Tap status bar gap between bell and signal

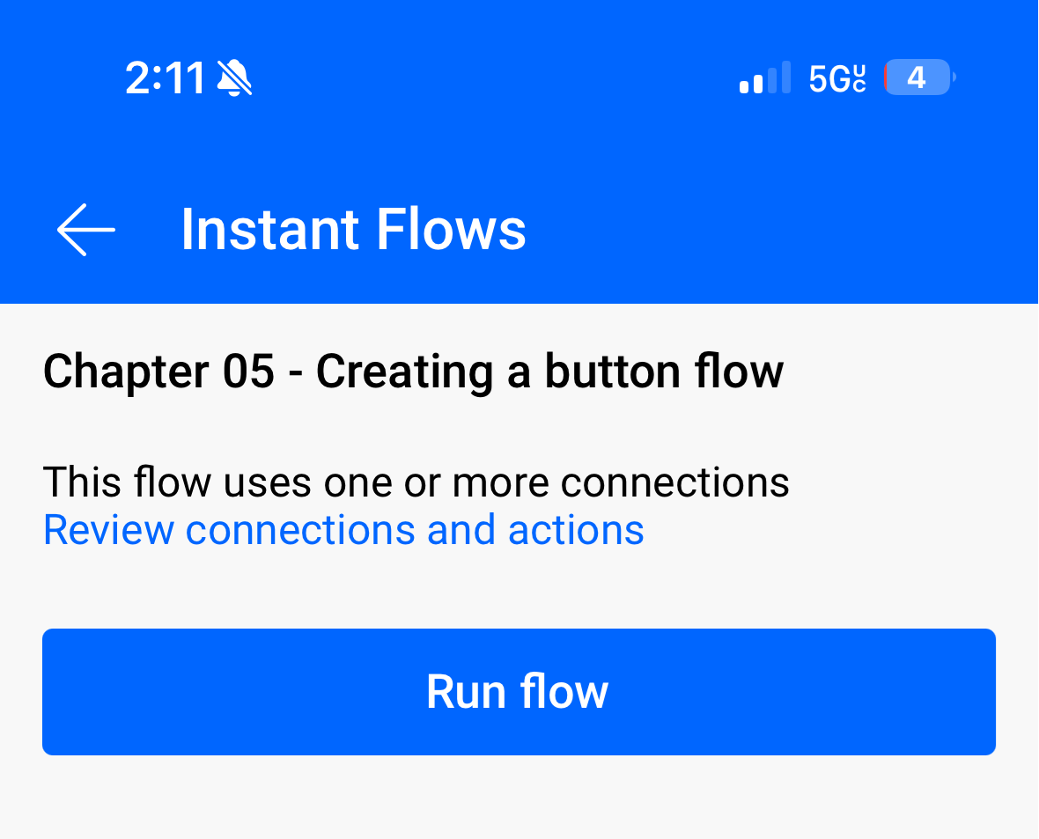coord(493,78)
